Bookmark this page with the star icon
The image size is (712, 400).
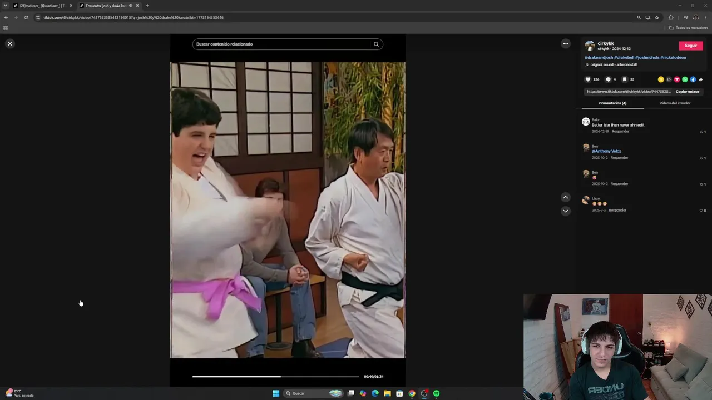tap(657, 17)
